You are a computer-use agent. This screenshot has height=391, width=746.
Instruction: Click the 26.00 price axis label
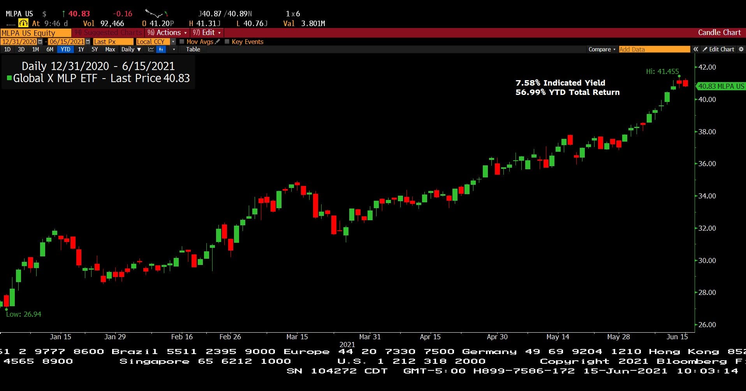click(x=707, y=325)
